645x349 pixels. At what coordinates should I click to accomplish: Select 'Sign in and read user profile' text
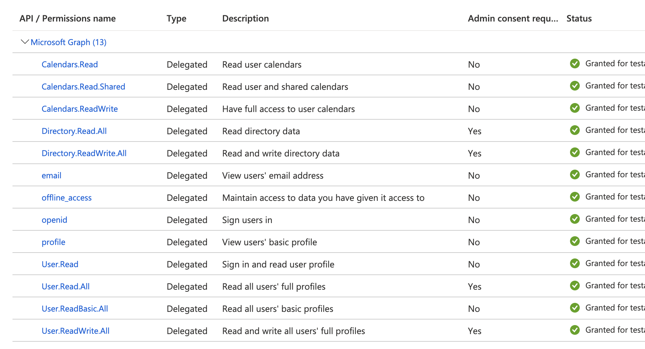click(x=278, y=264)
